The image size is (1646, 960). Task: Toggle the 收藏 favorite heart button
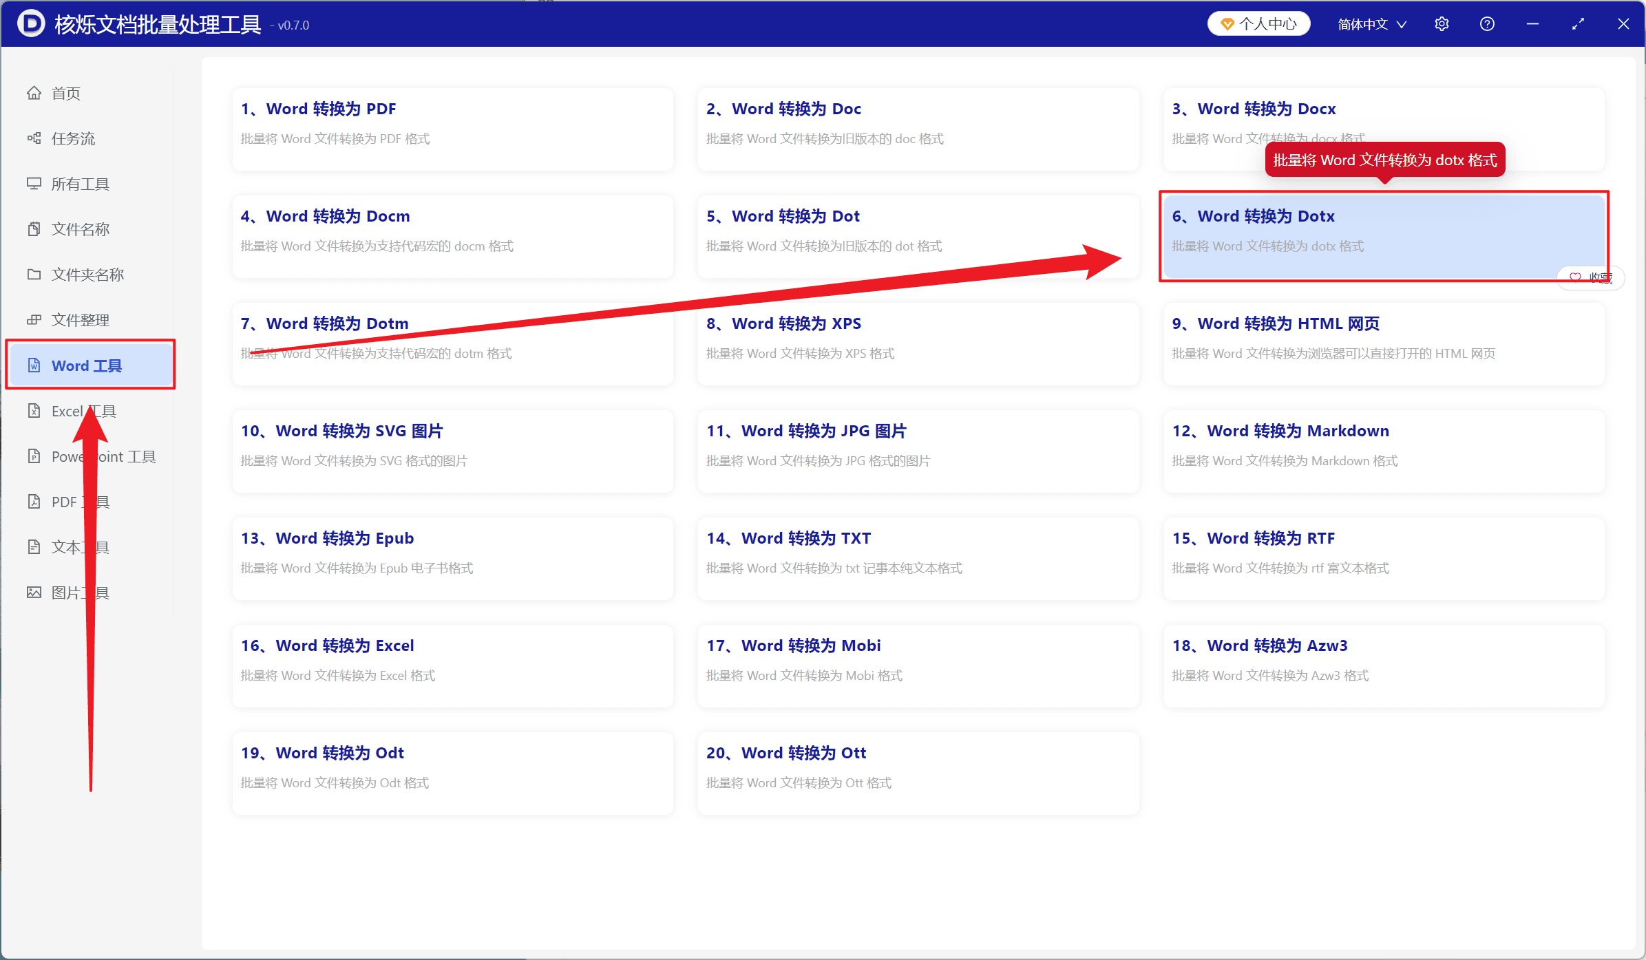coord(1590,277)
